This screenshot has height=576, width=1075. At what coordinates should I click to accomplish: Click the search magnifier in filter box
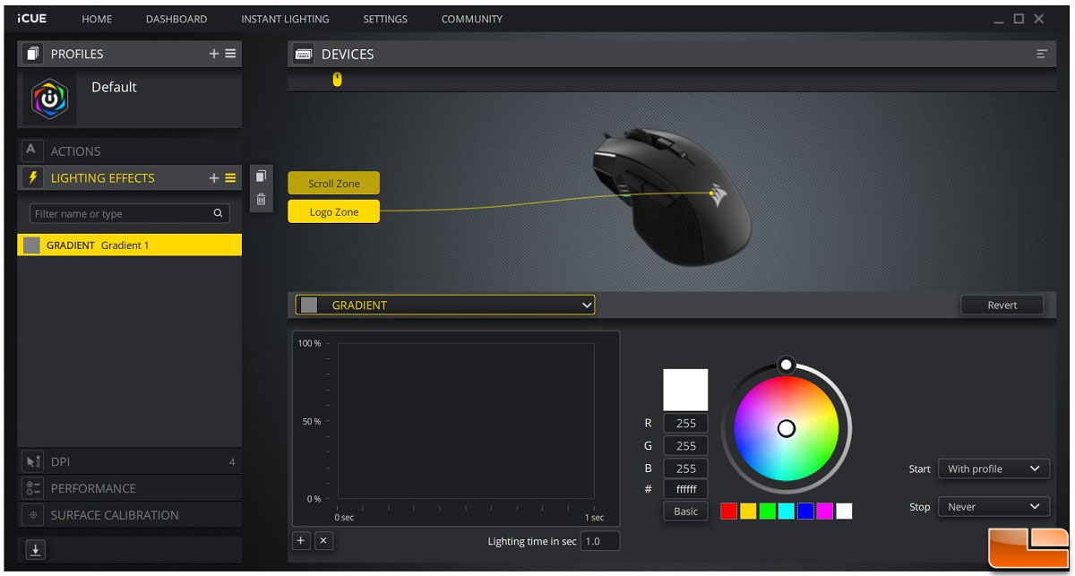(218, 214)
